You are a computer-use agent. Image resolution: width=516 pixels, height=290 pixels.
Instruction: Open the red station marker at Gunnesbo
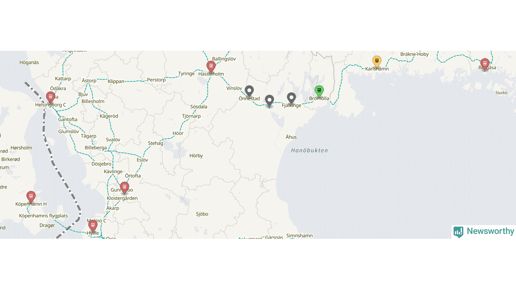click(125, 187)
